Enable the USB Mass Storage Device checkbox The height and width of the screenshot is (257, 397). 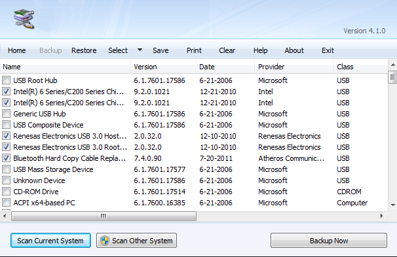click(6, 169)
